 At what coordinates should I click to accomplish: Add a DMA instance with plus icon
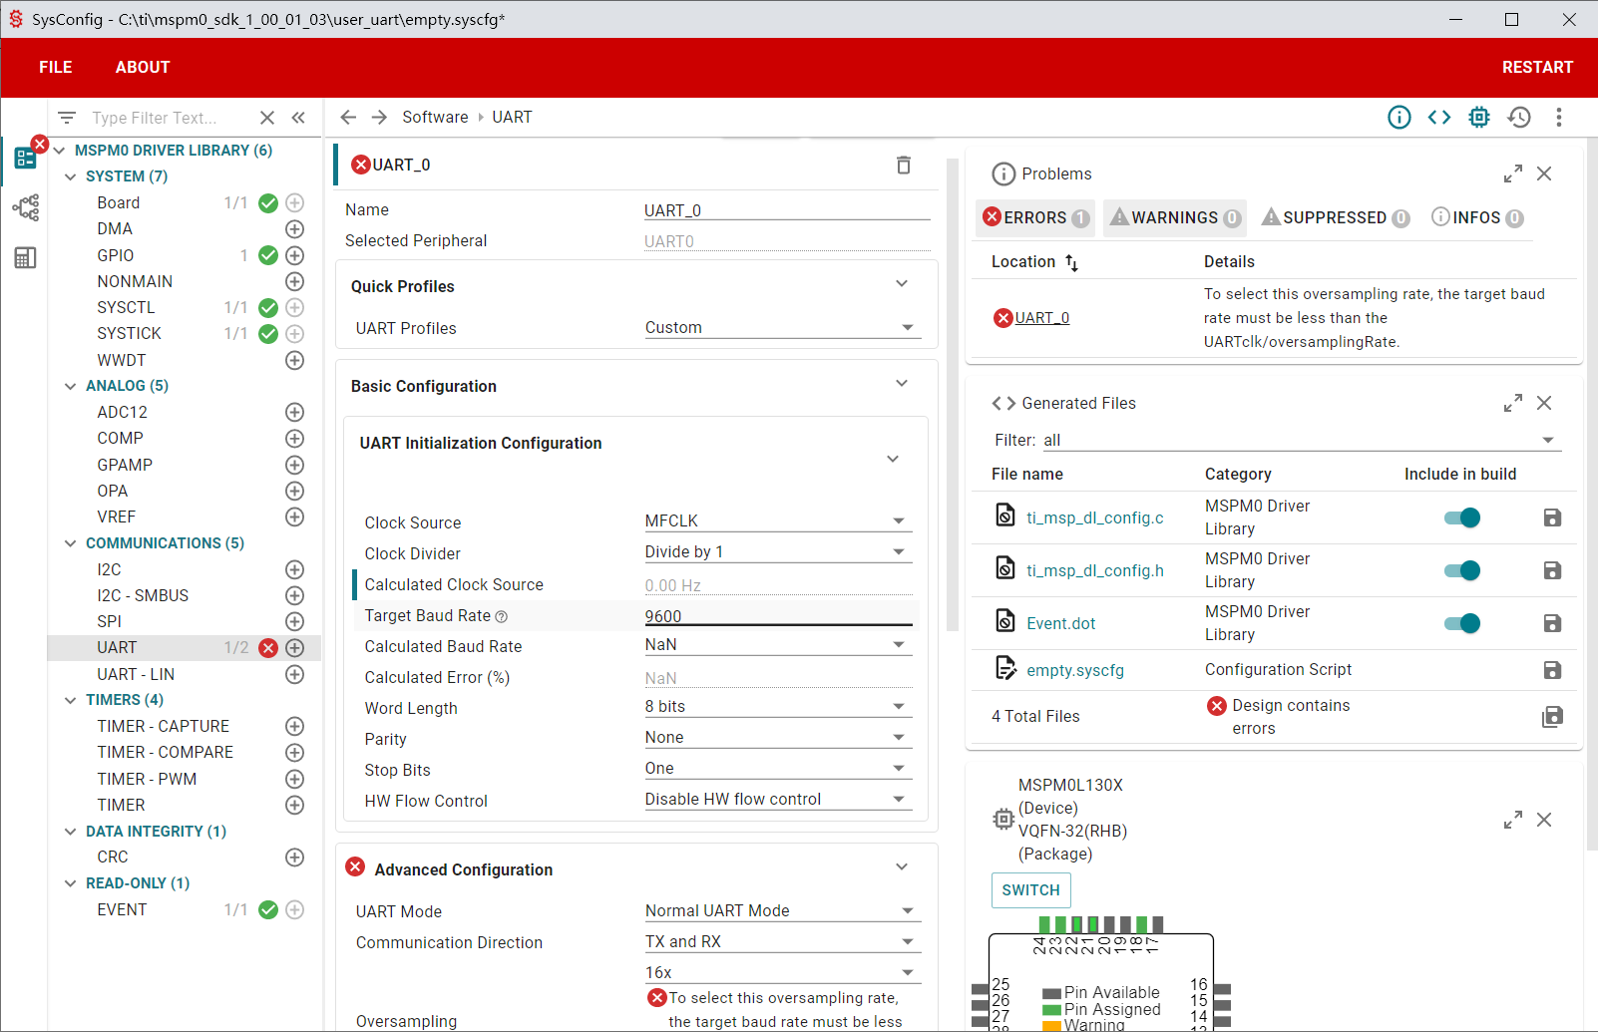(x=295, y=229)
